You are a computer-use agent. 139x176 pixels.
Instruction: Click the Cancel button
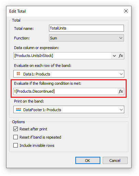pos(115,161)
